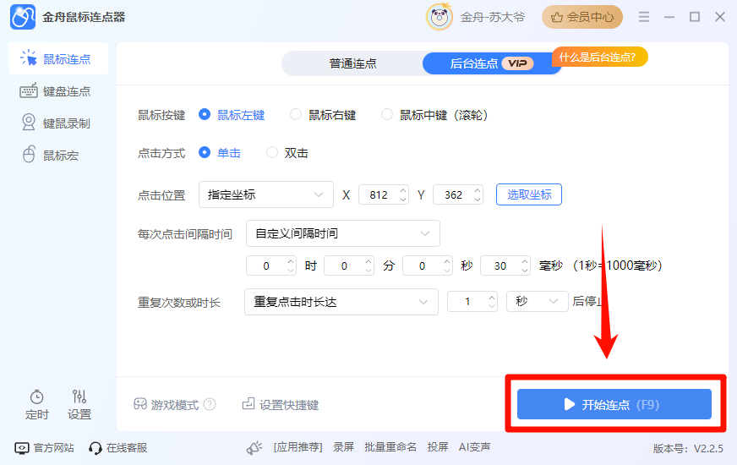Image resolution: width=737 pixels, height=465 pixels.
Task: Increase the repeat duration value
Action: point(492,297)
